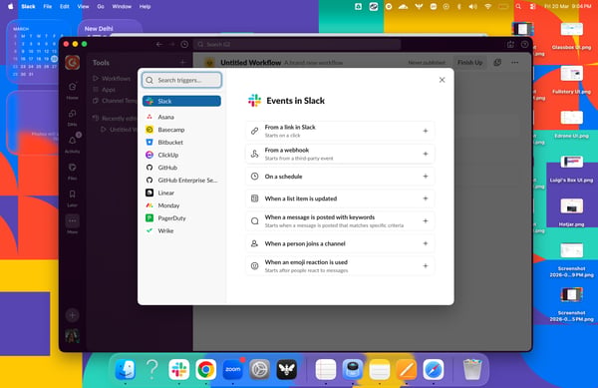Choose the emoji reaction is used trigger
The image size is (598, 388).
(x=340, y=266)
